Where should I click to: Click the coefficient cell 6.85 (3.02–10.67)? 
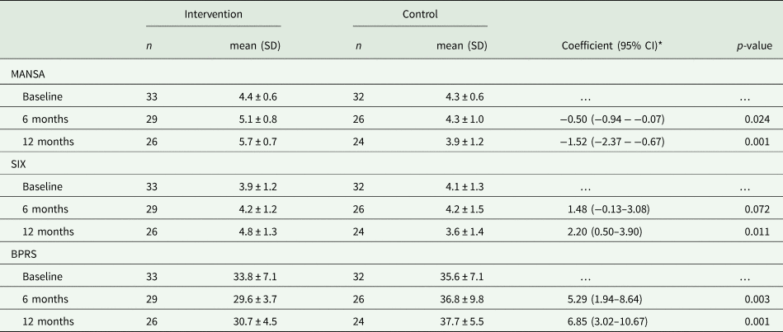tap(612, 320)
